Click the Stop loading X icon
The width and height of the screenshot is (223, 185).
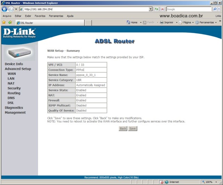click(162, 9)
